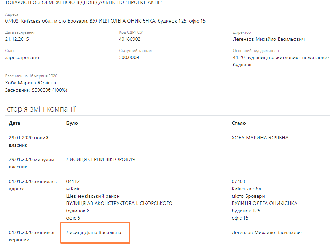Open director Легензов's name under Директор label
Screen dimensions: 330x247
click(268, 39)
